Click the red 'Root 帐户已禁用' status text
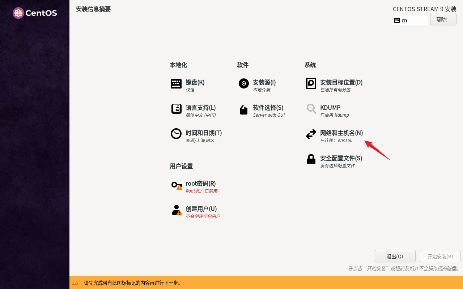This screenshot has height=289, width=463. point(201,191)
